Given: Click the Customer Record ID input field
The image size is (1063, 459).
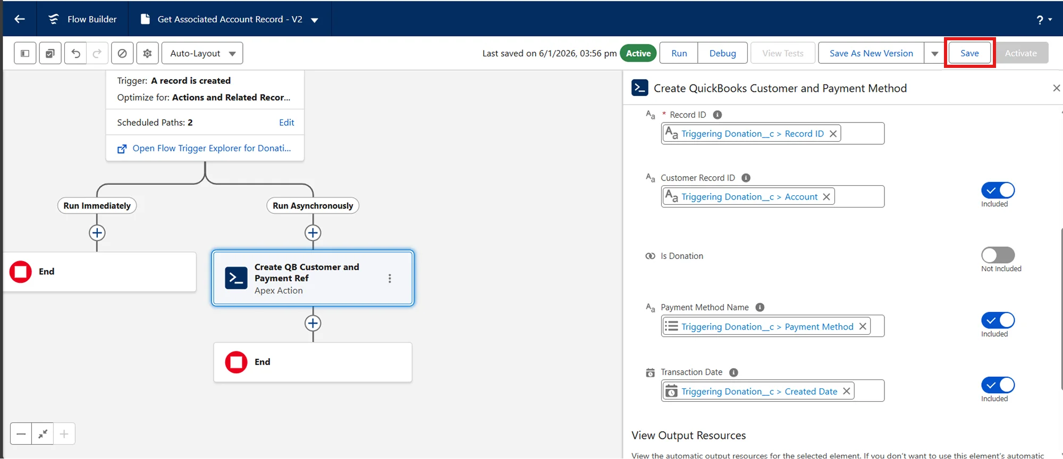Looking at the screenshot, I should pyautogui.click(x=773, y=196).
